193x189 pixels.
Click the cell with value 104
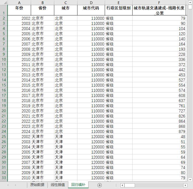click(159, 28)
